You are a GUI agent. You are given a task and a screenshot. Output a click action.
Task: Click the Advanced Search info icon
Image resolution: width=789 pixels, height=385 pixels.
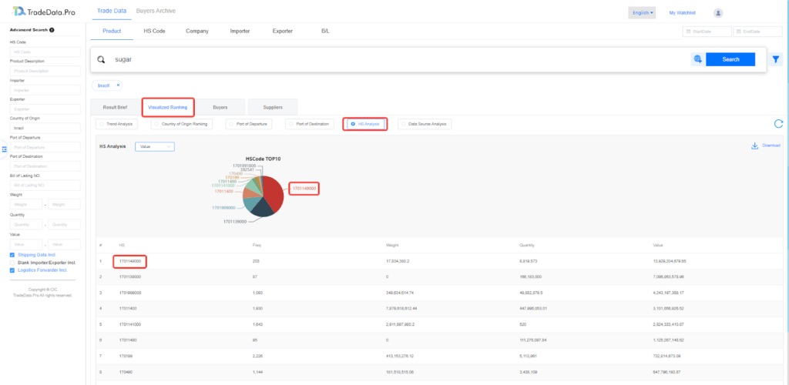point(52,30)
